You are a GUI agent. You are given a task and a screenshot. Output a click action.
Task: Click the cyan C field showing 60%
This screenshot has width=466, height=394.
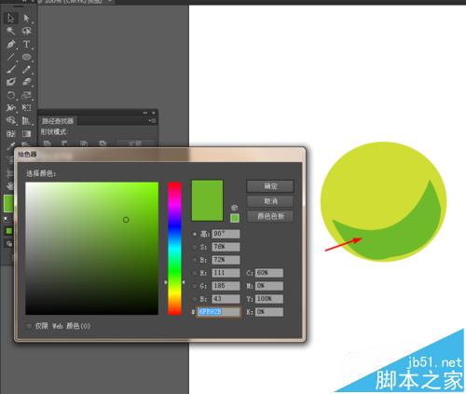[269, 273]
